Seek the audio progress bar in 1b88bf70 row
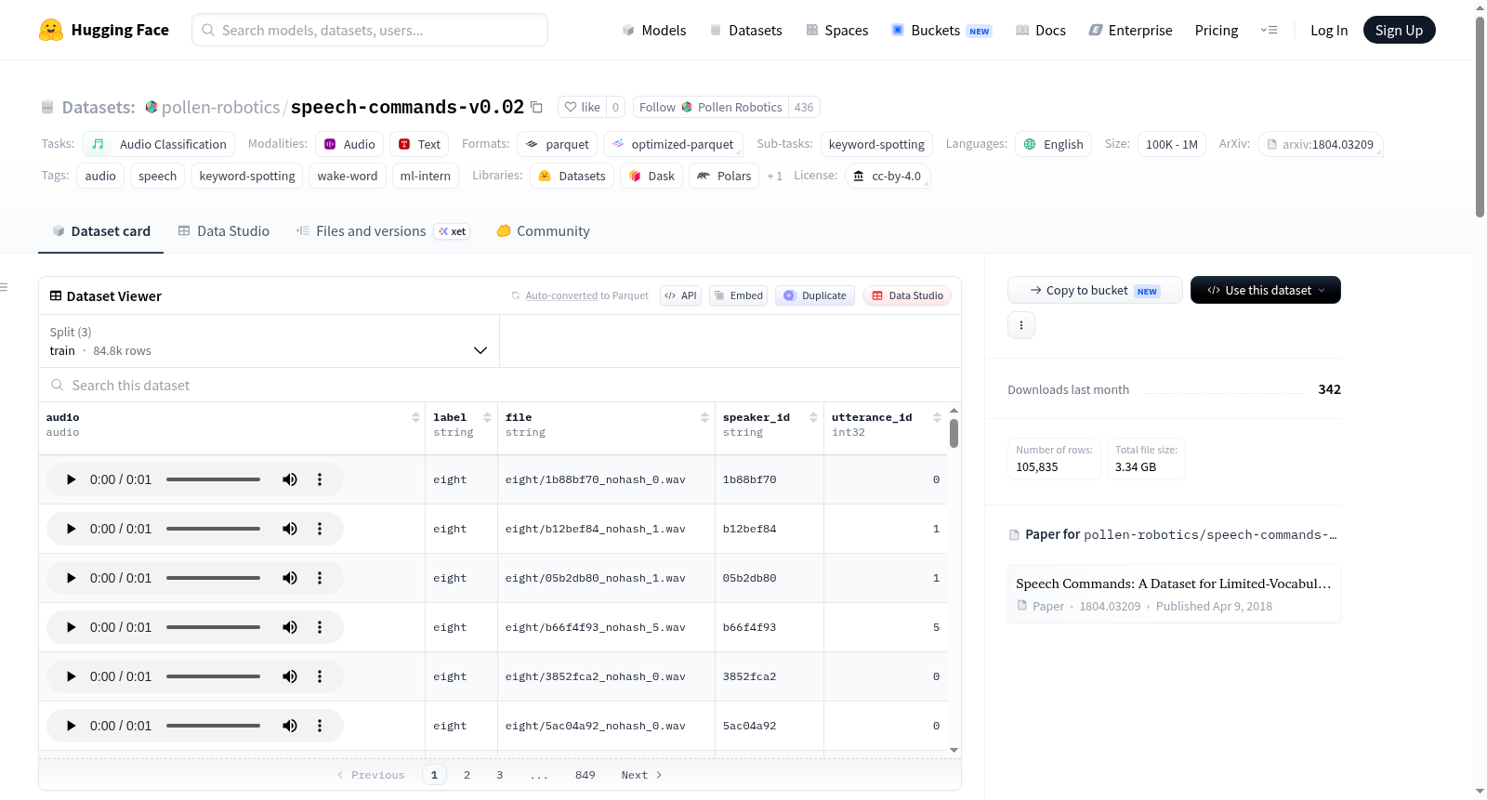This screenshot has width=1487, height=800. click(213, 479)
